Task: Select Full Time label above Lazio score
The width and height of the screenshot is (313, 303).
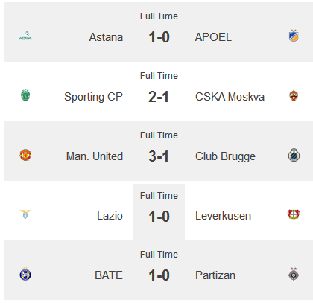Action: [x=159, y=196]
